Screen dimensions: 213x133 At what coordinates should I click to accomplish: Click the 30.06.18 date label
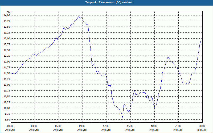[x=202, y=130]
